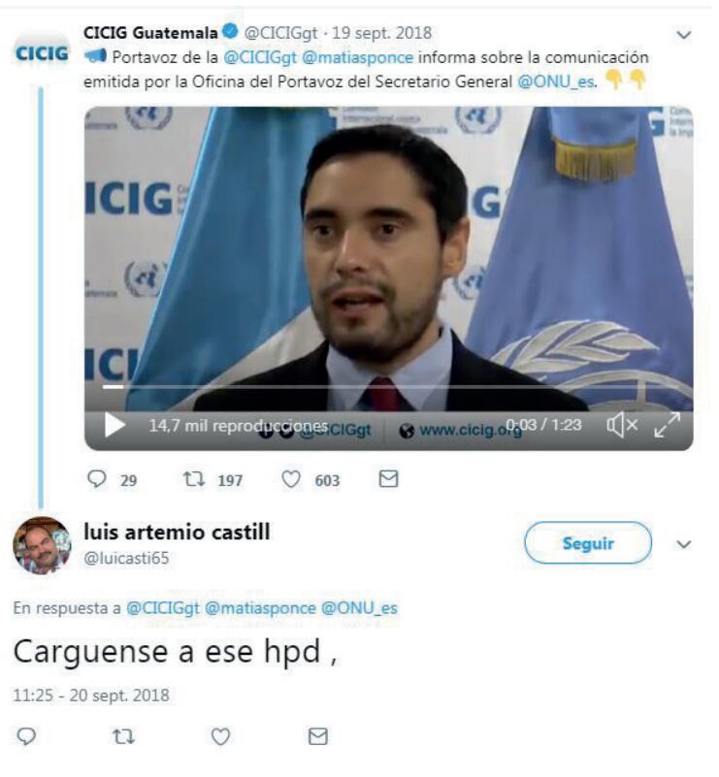Open the @ONU_es mention in the CICIG tweet

(555, 81)
